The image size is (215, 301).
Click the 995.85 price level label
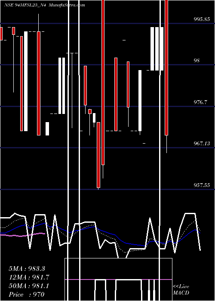pos(202,19)
